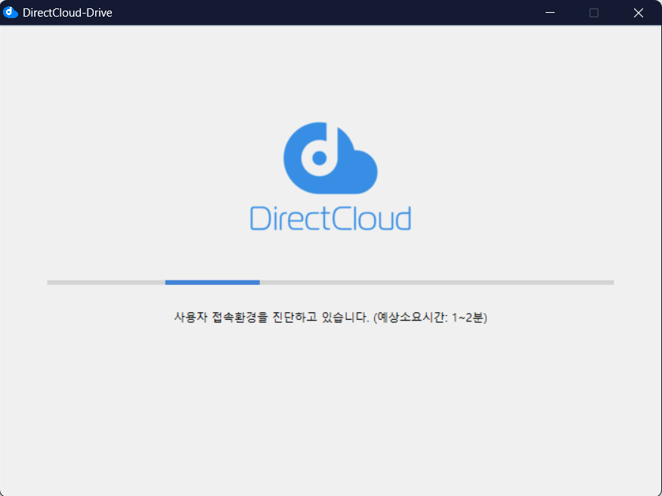Click the gray progress track left of blue
The width and height of the screenshot is (662, 496).
[x=106, y=282]
